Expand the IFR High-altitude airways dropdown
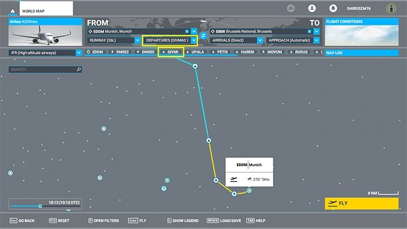Viewport: 407px width, 229px height. tap(79, 53)
